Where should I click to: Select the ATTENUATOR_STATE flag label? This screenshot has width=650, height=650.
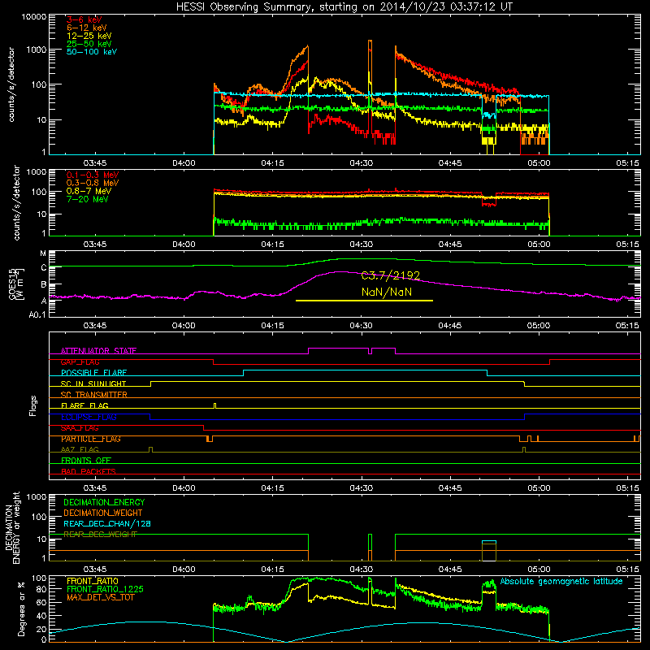tap(98, 351)
